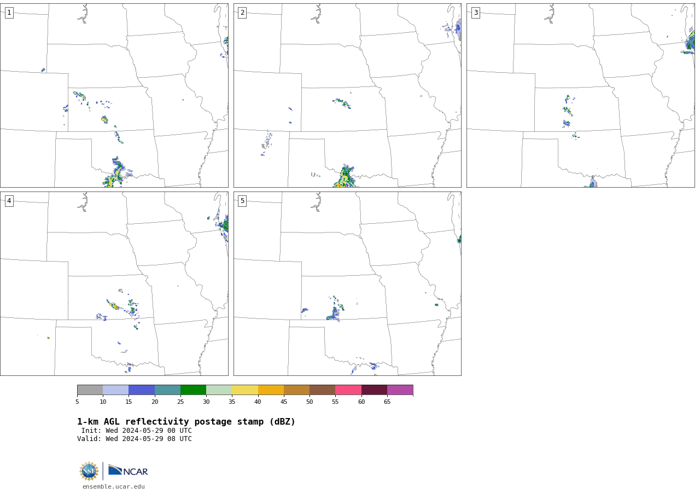Click the colorbar tick label 35
Viewport: 700px width, 493px height.
pyautogui.click(x=232, y=402)
